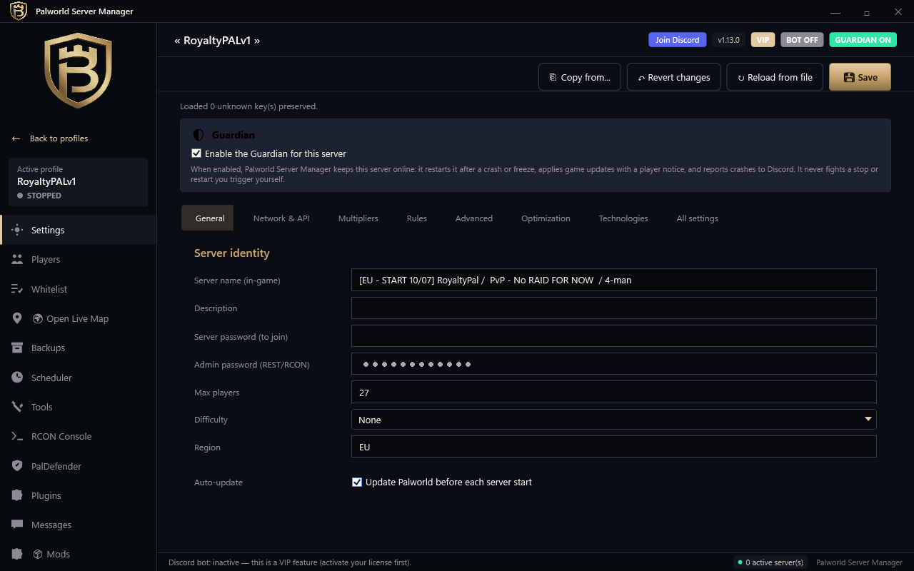Open the All settings tab

tap(698, 218)
